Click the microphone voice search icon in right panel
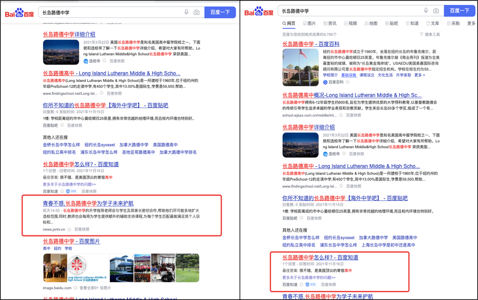 (426, 11)
